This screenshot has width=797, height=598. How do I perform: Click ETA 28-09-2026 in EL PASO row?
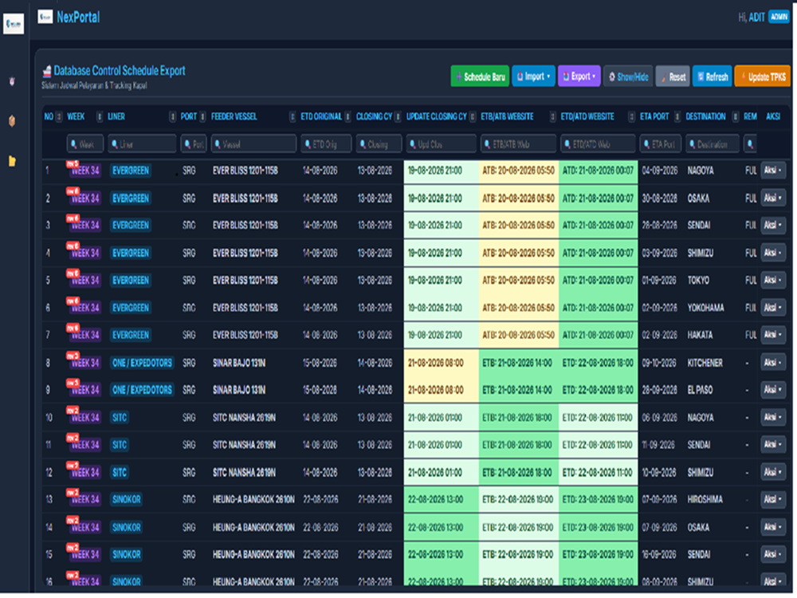tap(659, 391)
